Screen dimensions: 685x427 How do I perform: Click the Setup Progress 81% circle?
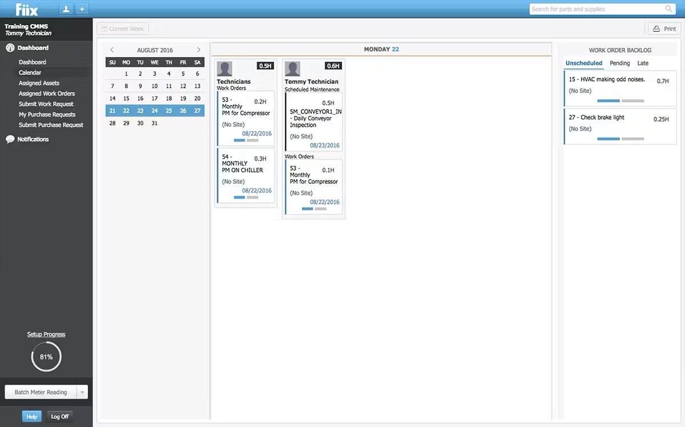click(46, 356)
